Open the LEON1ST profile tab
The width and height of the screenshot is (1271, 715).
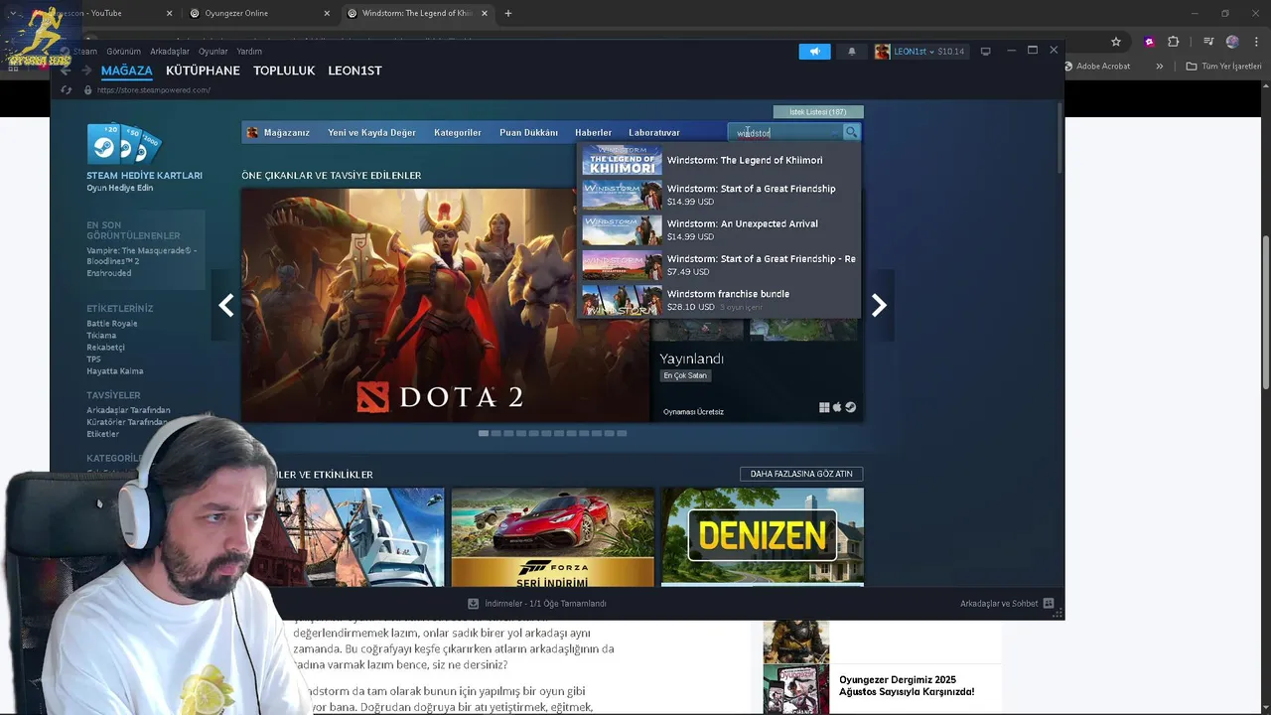[354, 71]
